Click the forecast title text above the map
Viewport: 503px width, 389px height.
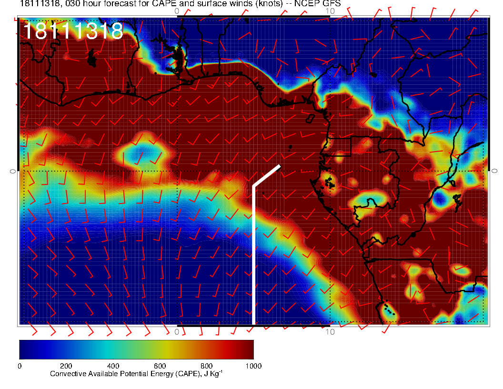[187, 4]
